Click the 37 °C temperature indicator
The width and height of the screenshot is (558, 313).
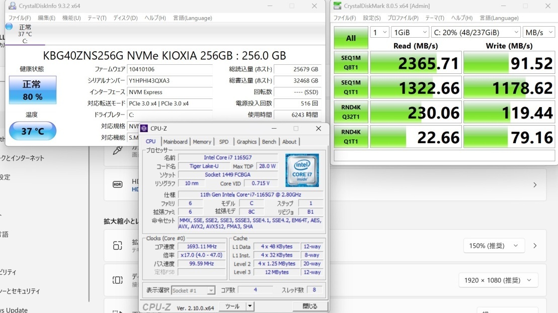pos(32,132)
